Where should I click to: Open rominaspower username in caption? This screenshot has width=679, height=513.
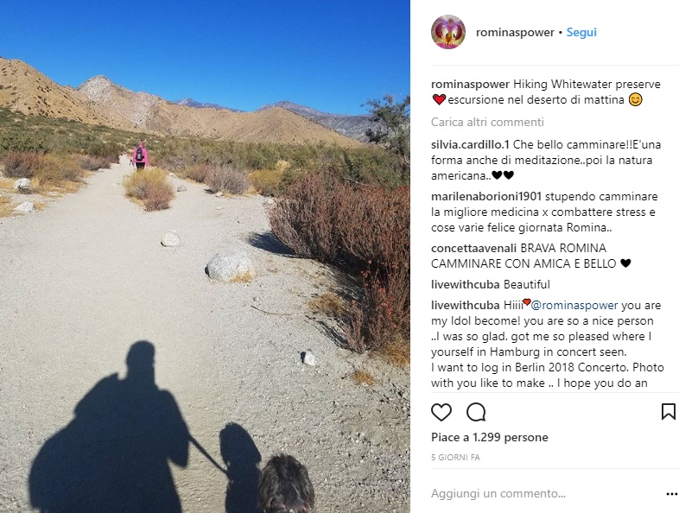pos(470,84)
